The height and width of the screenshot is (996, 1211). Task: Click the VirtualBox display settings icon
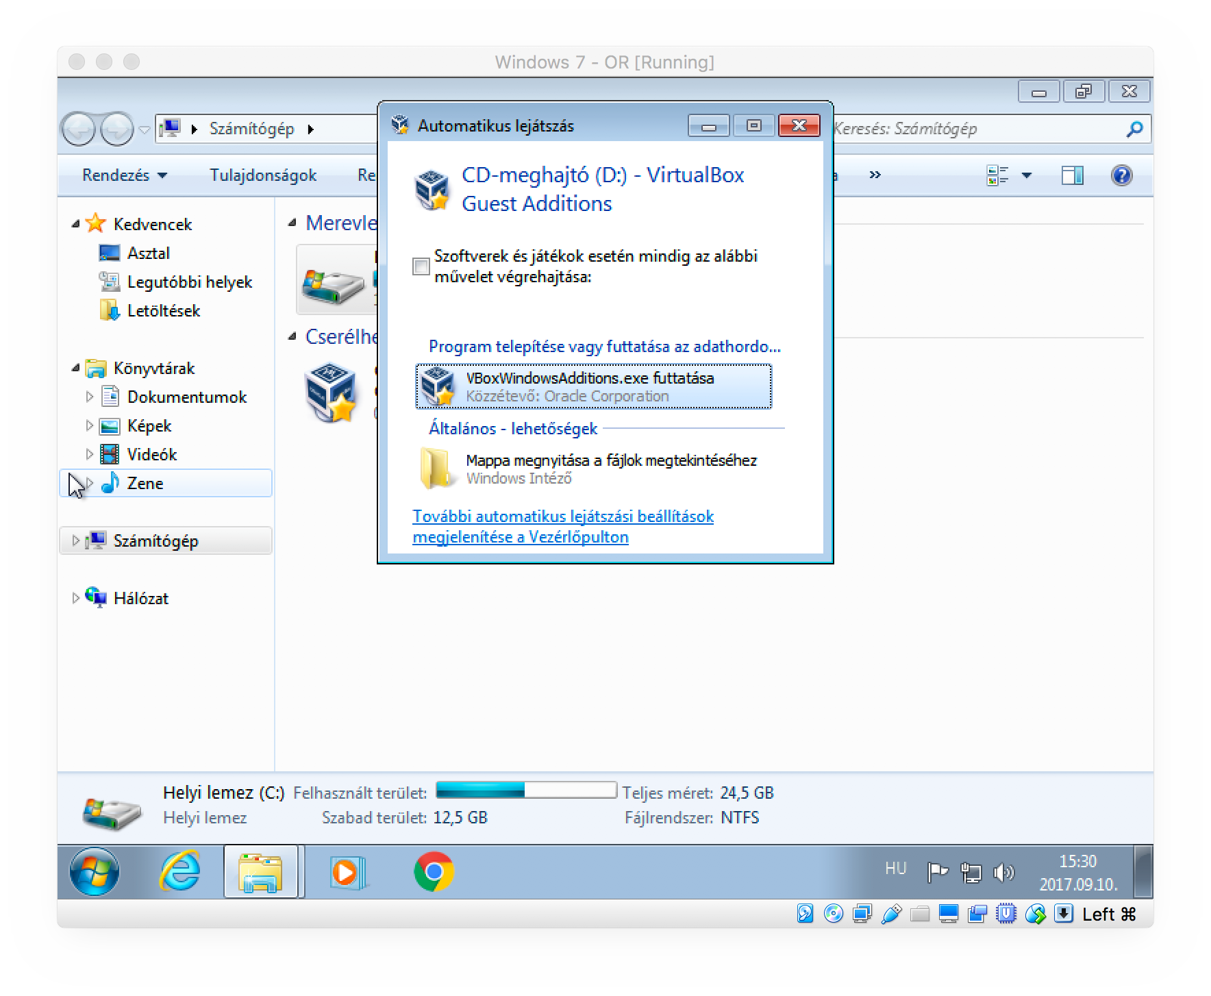[x=949, y=913]
